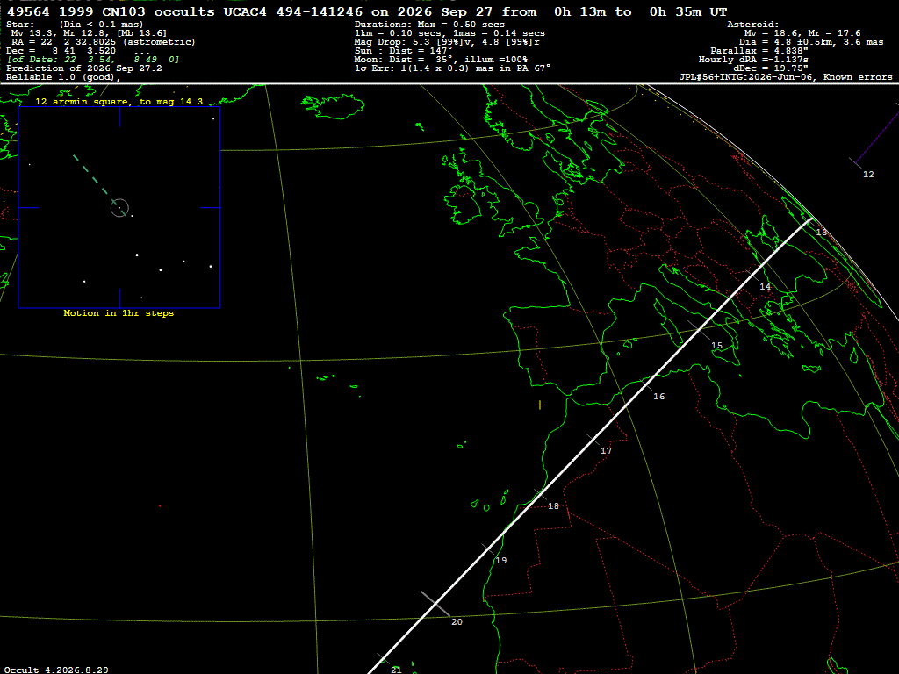Click the JPL#56 orbit source text
This screenshot has width=899, height=674.
coord(745,77)
